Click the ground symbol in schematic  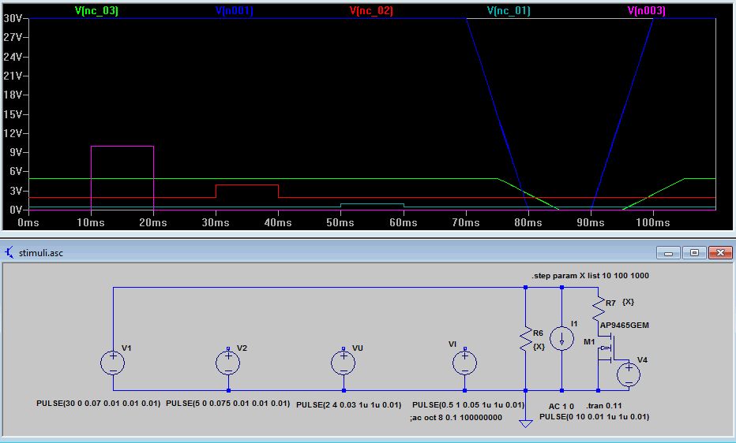[x=525, y=423]
